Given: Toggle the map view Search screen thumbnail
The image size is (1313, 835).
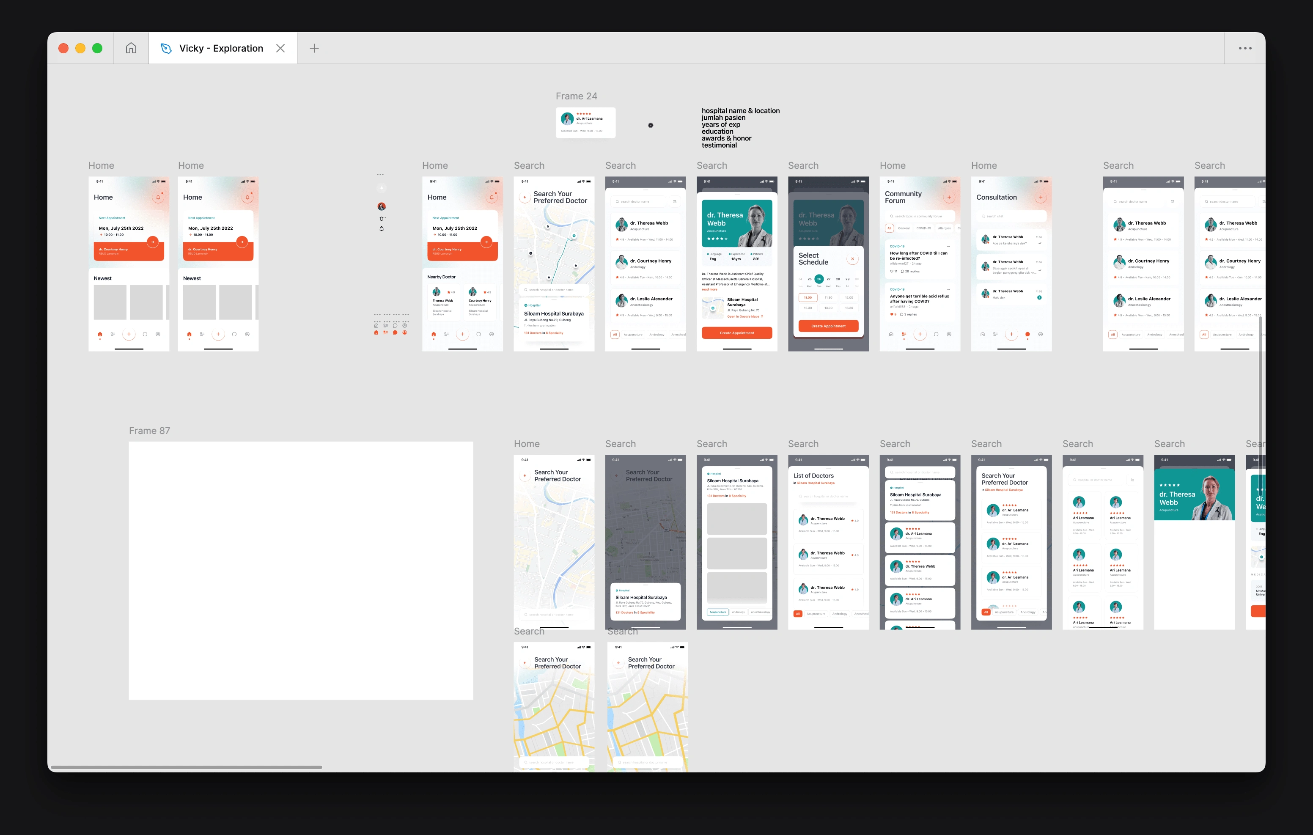Looking at the screenshot, I should coord(555,263).
